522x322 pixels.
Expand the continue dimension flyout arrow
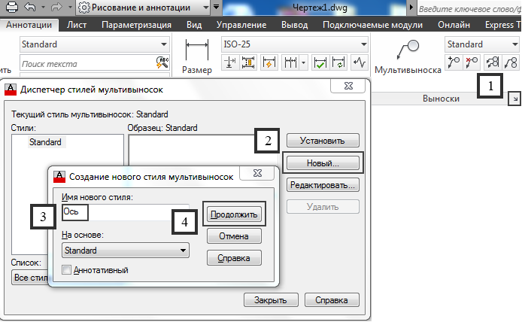[304, 62]
